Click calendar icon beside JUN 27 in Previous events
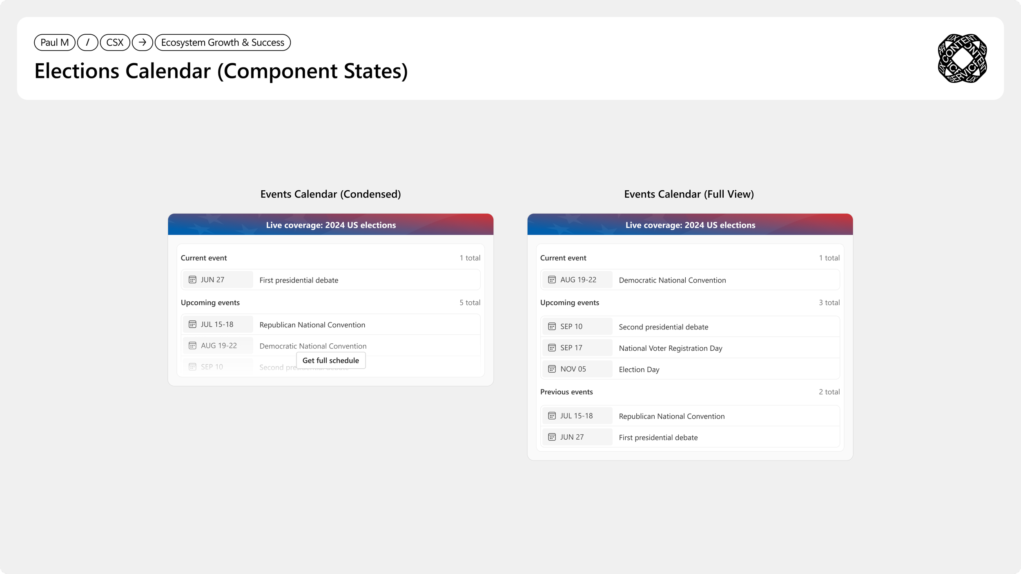The image size is (1021, 574). click(x=552, y=437)
